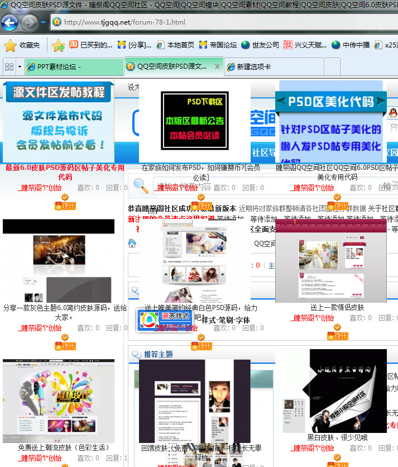Click the browser Forward arrow button

pyautogui.click(x=30, y=22)
